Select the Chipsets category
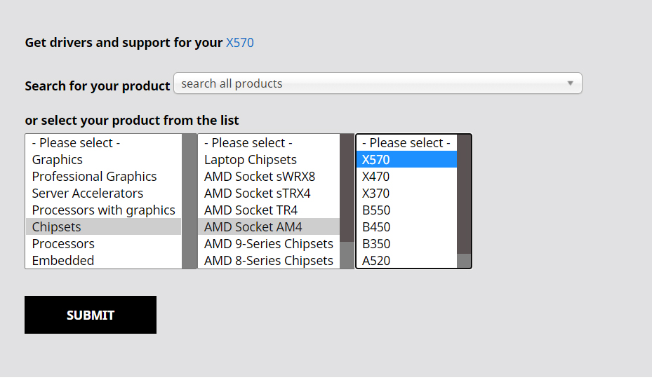The height and width of the screenshot is (380, 652). [x=56, y=227]
